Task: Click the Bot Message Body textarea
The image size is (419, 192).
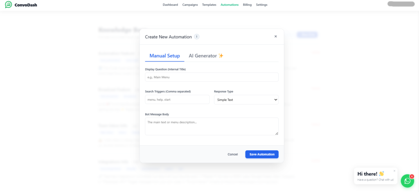Action: point(212,126)
